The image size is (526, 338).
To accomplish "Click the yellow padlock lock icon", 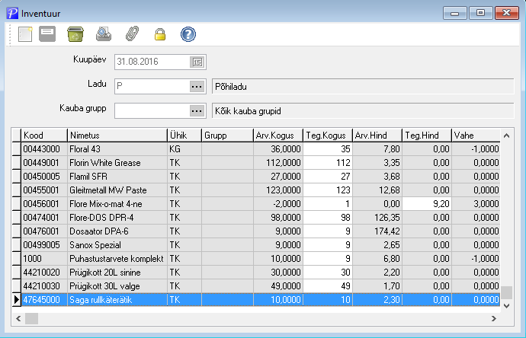I will (x=160, y=34).
